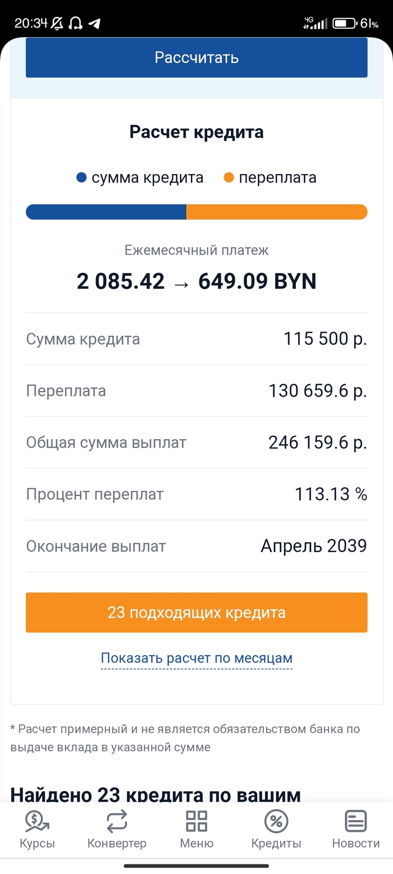The image size is (393, 874).
Task: Tap the blue portion of loan bar
Action: pyautogui.click(x=106, y=212)
